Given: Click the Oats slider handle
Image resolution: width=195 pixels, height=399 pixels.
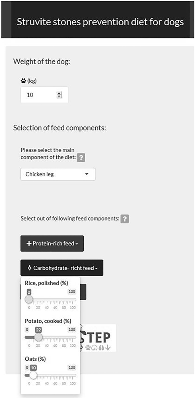Looking at the screenshot, I should [x=33, y=375].
